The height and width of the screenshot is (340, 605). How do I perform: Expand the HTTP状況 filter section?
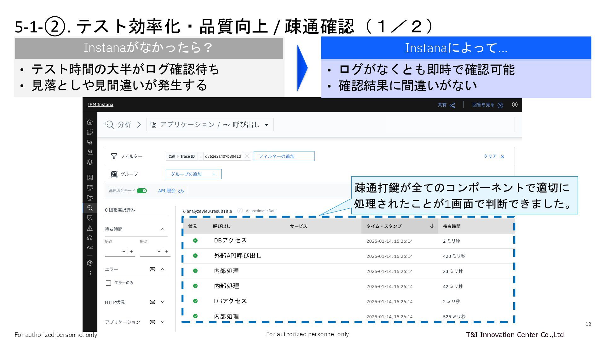click(163, 302)
